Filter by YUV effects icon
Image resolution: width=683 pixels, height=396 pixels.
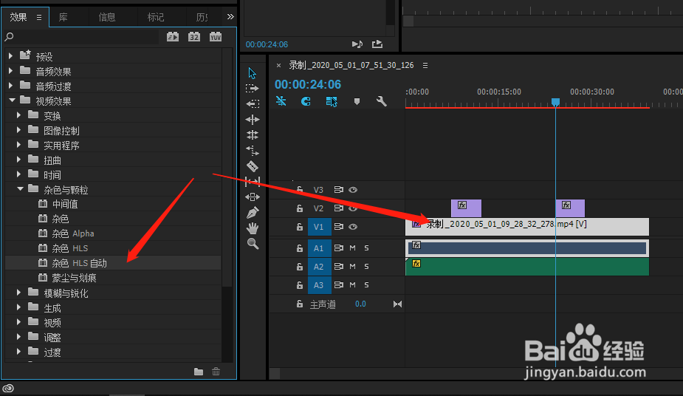pyautogui.click(x=216, y=37)
